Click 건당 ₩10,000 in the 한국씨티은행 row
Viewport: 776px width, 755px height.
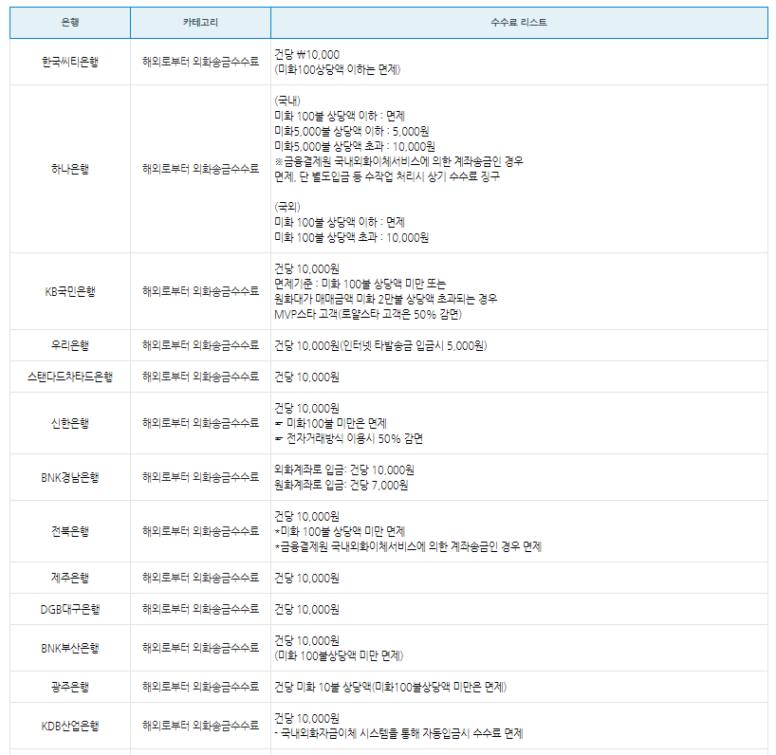[306, 54]
